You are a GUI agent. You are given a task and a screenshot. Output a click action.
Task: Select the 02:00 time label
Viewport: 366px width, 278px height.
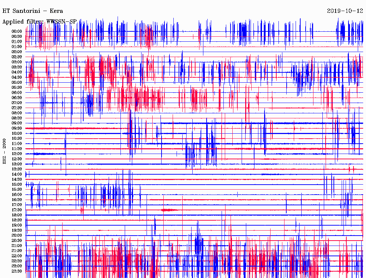coord(17,52)
